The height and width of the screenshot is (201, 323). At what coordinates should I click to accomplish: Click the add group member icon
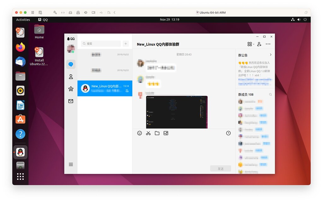click(x=259, y=44)
